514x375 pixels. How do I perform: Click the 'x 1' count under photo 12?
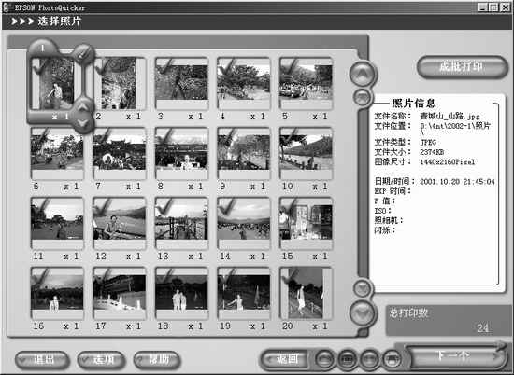coord(134,257)
